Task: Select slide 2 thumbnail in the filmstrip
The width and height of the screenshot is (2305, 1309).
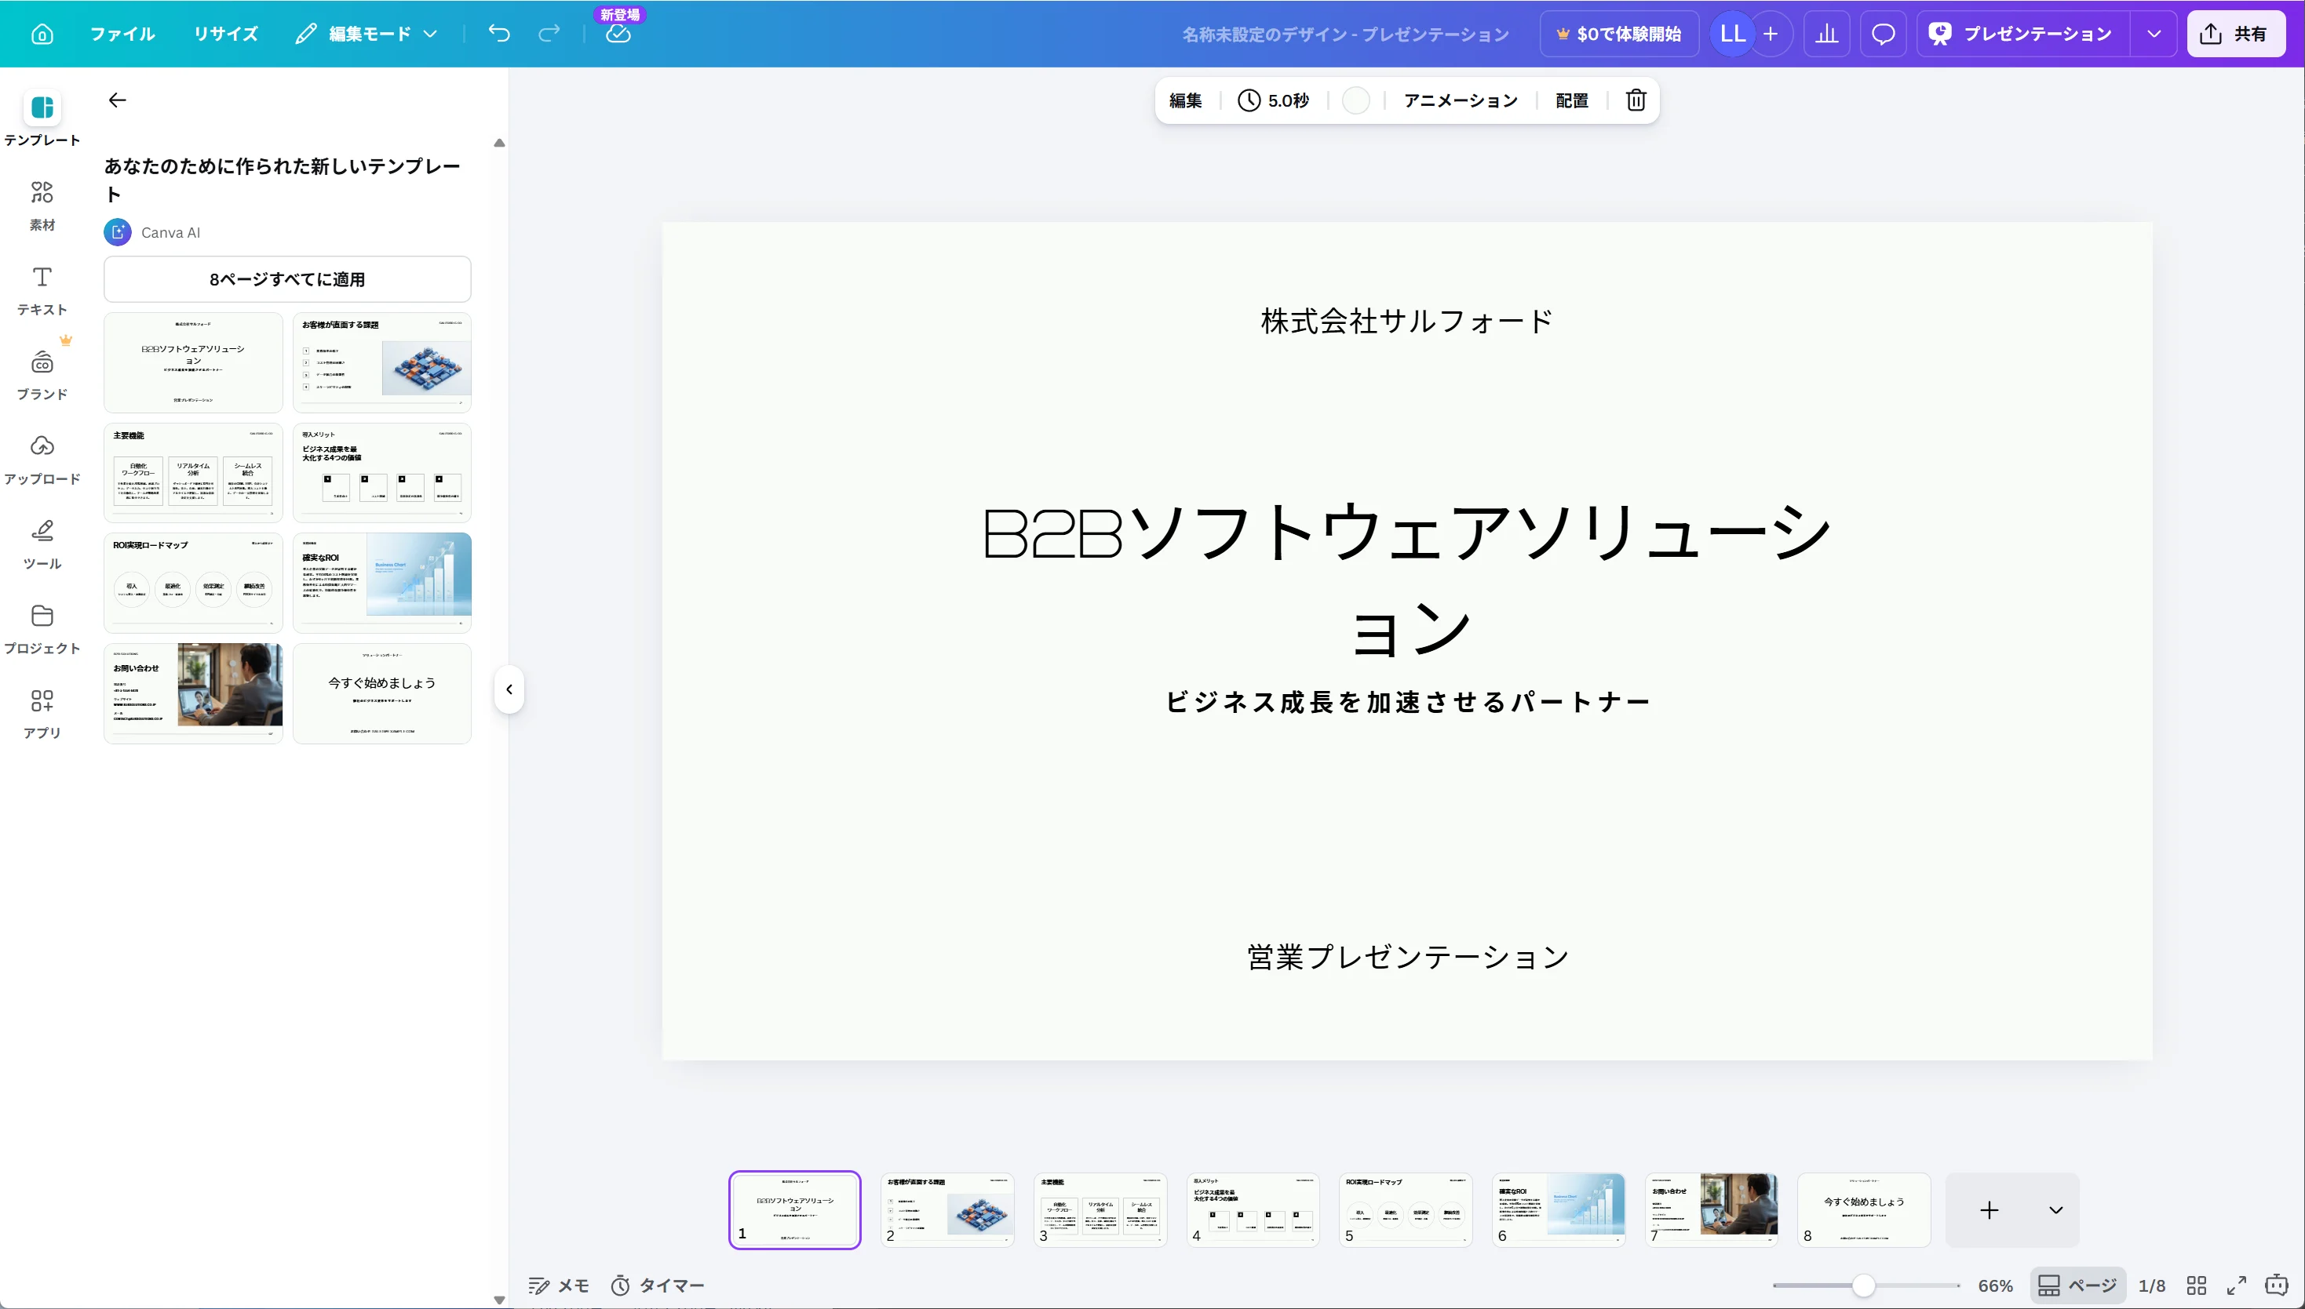Action: [948, 1209]
